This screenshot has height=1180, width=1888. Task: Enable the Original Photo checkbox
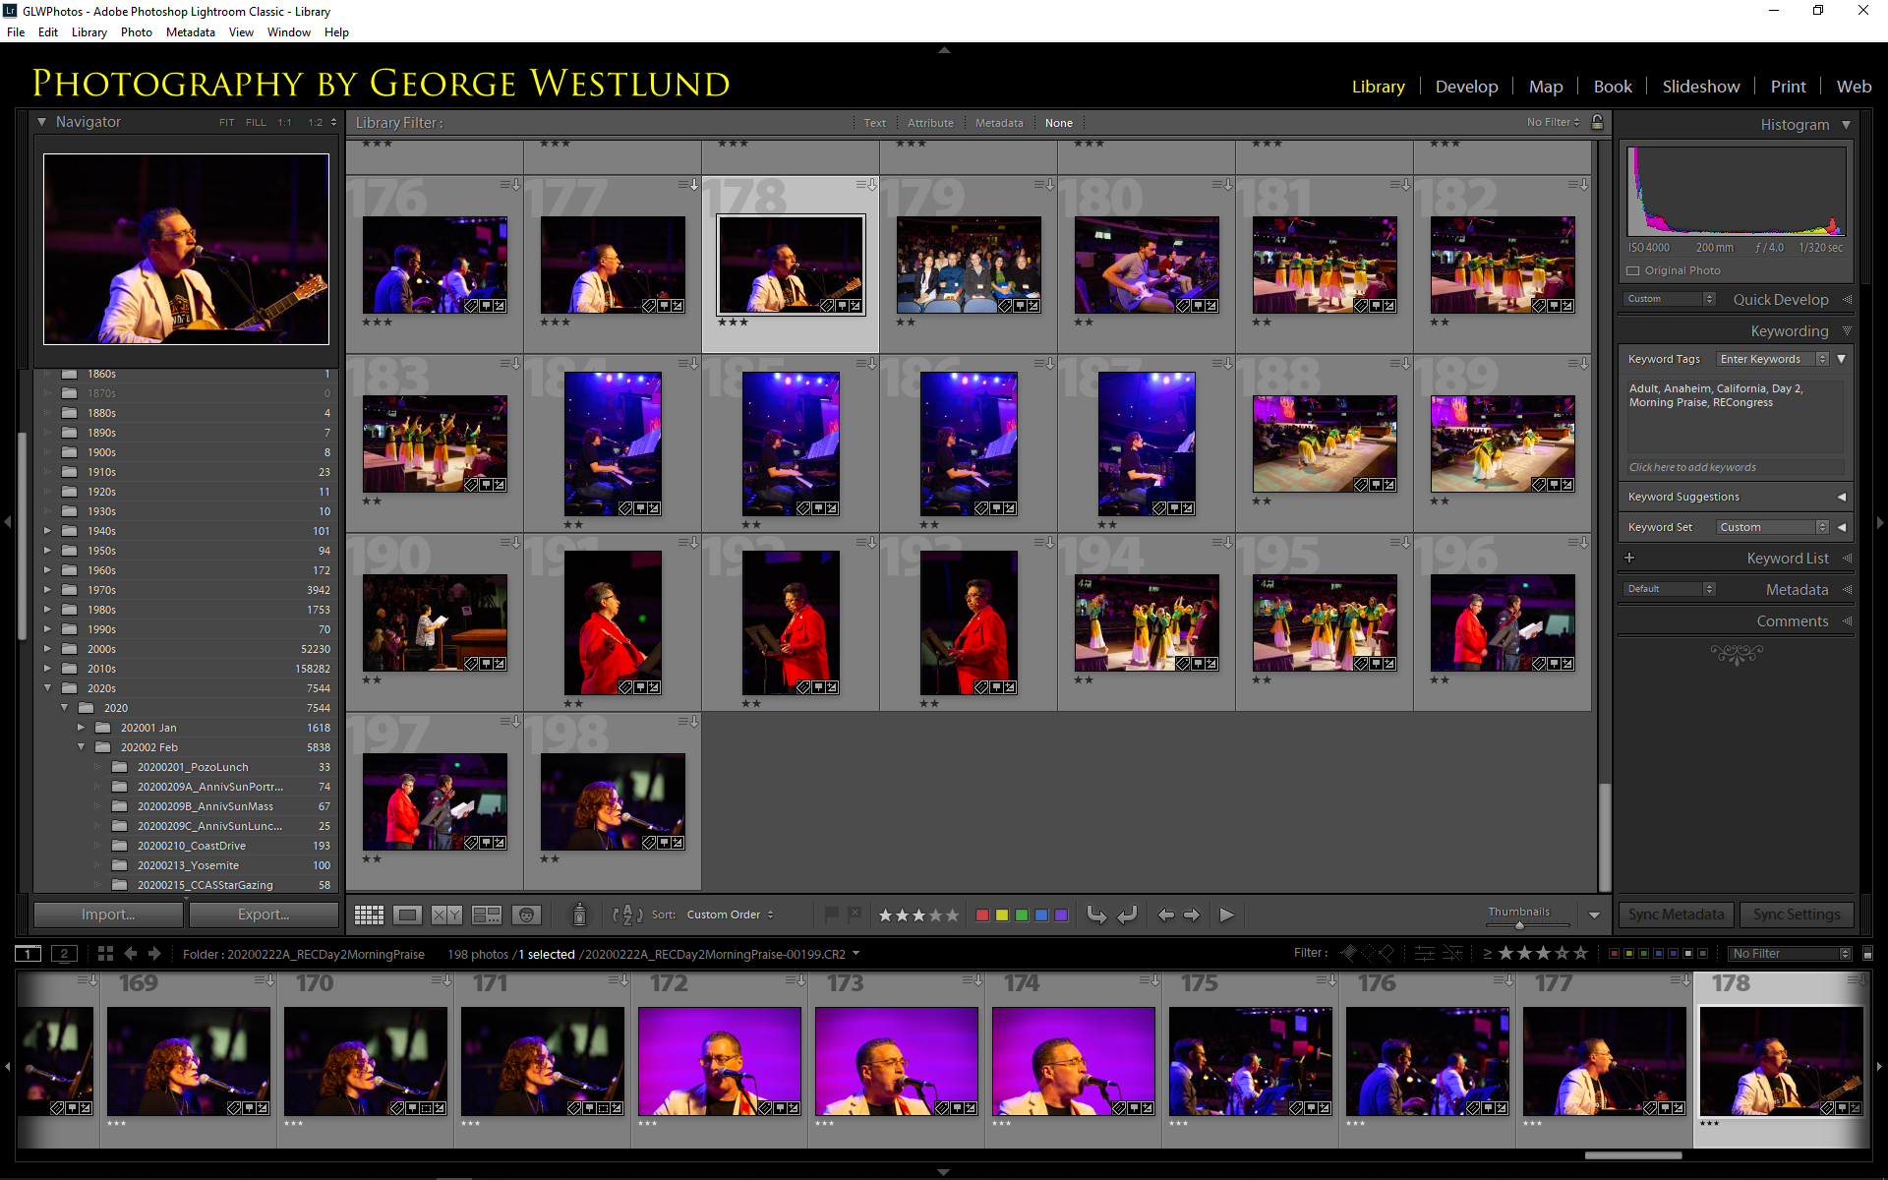coord(1634,270)
